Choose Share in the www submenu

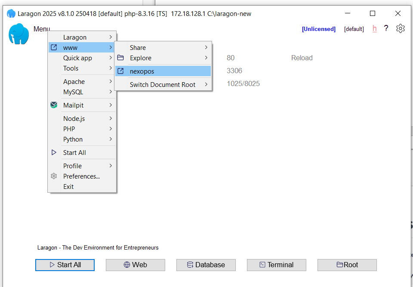point(163,47)
